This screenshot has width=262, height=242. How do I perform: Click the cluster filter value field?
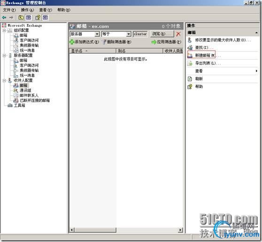tap(140, 34)
